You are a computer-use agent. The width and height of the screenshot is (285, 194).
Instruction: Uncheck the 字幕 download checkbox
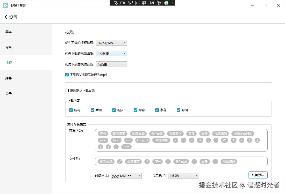[157, 110]
